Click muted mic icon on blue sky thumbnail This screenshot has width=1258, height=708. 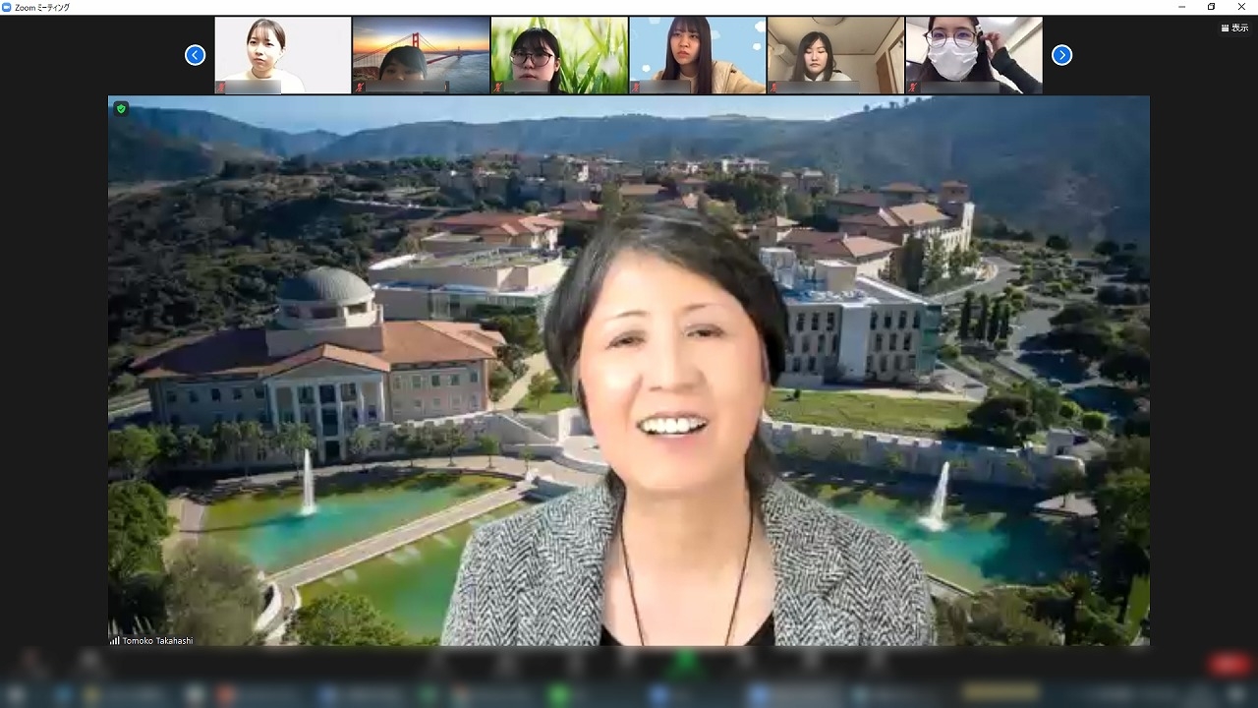636,88
